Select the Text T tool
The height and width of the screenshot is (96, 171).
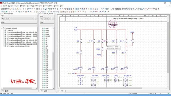click(x=139, y=9)
